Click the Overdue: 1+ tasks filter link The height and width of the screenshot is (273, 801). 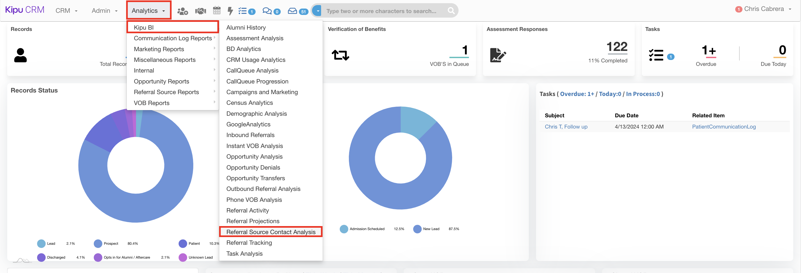[x=577, y=94]
